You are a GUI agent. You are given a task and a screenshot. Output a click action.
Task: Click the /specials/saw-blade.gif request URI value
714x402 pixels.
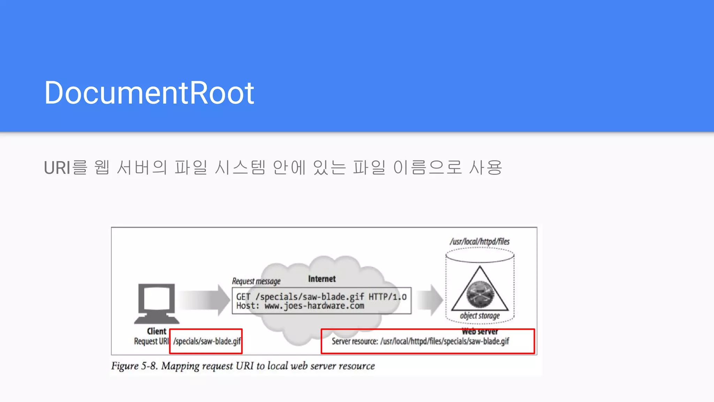click(x=207, y=341)
